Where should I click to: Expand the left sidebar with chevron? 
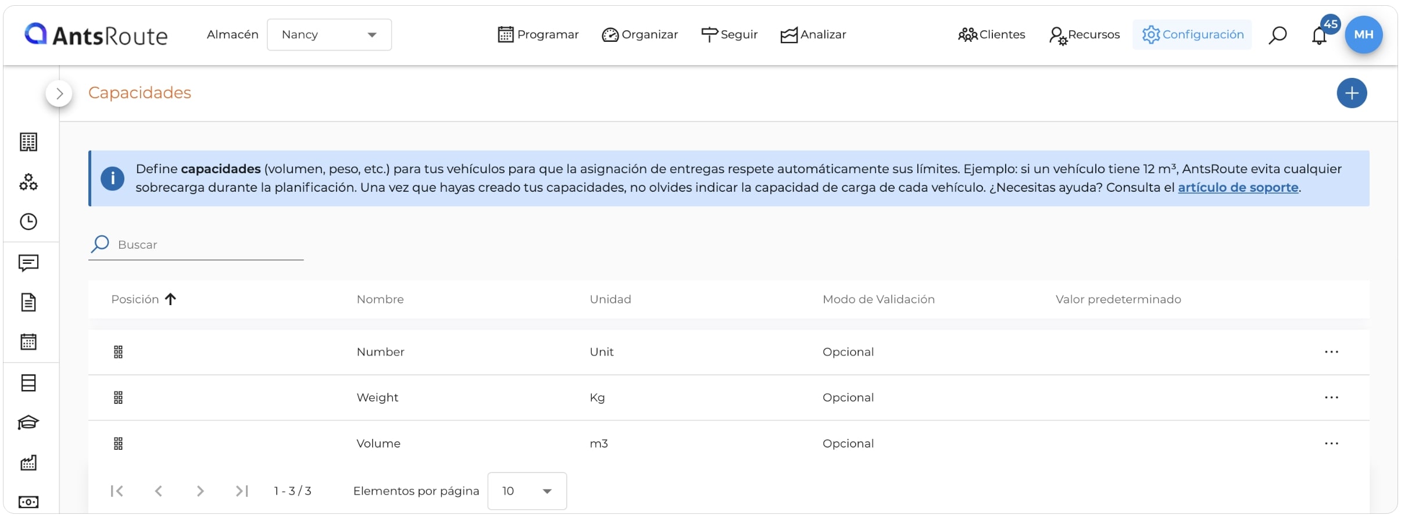59,94
